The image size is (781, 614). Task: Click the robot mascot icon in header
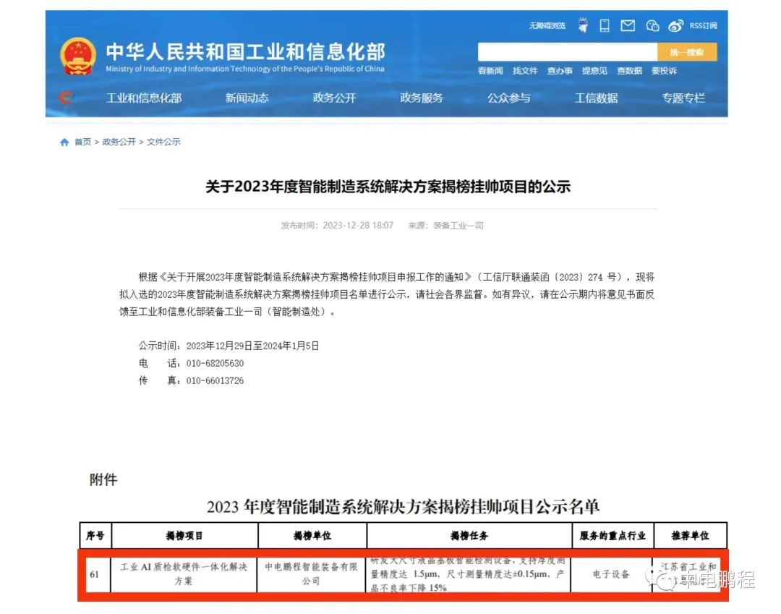(583, 24)
